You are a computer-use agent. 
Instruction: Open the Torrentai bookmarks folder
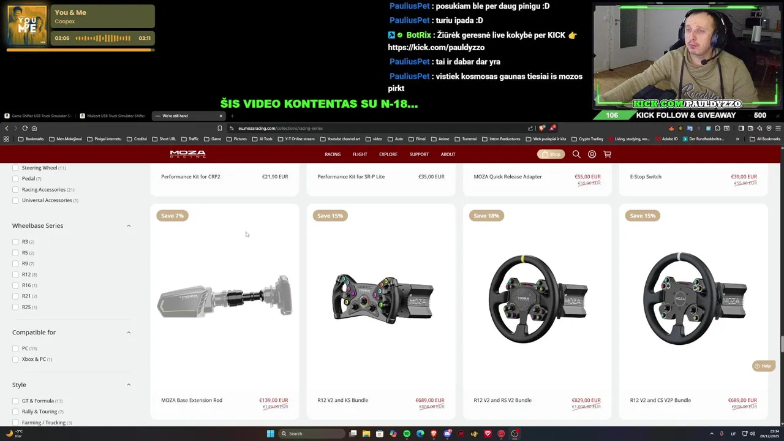click(466, 139)
